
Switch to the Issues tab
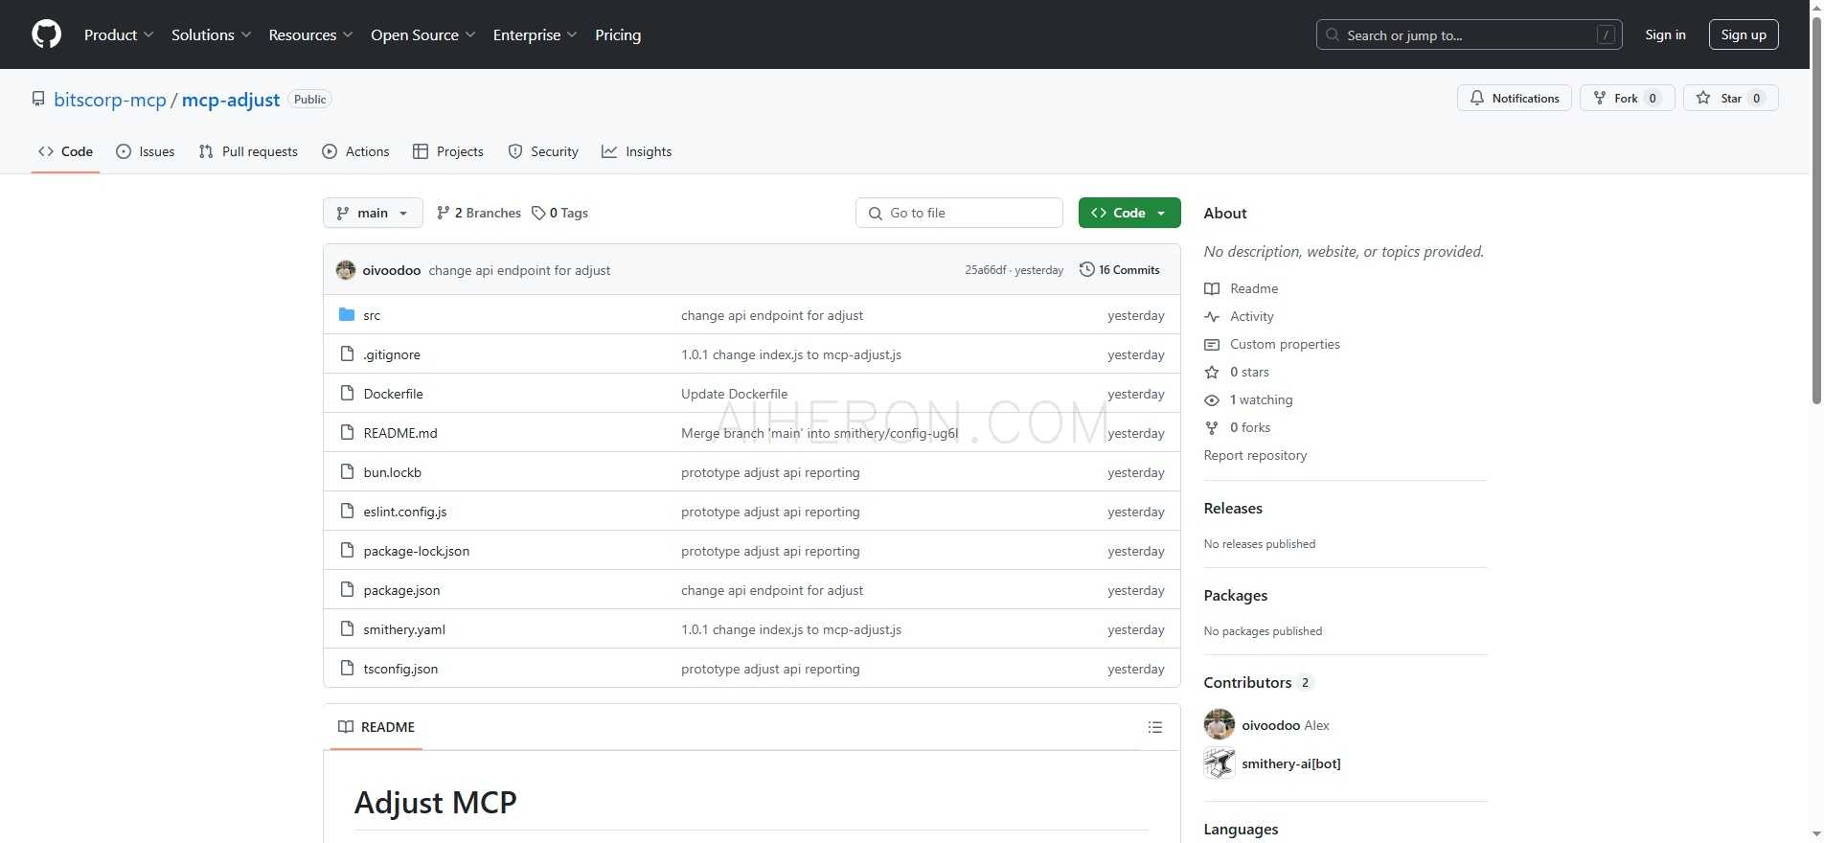[x=146, y=151]
